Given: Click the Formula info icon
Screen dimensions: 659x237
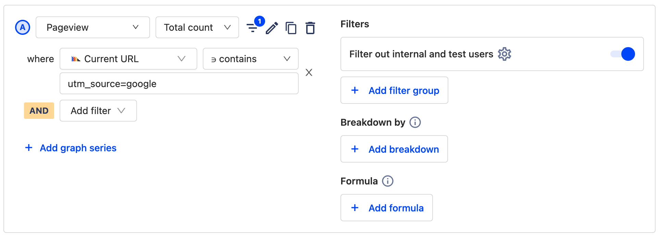Looking at the screenshot, I should [x=388, y=181].
